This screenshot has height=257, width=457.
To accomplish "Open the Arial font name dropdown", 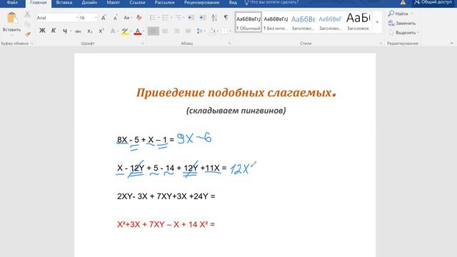I will click(x=77, y=18).
